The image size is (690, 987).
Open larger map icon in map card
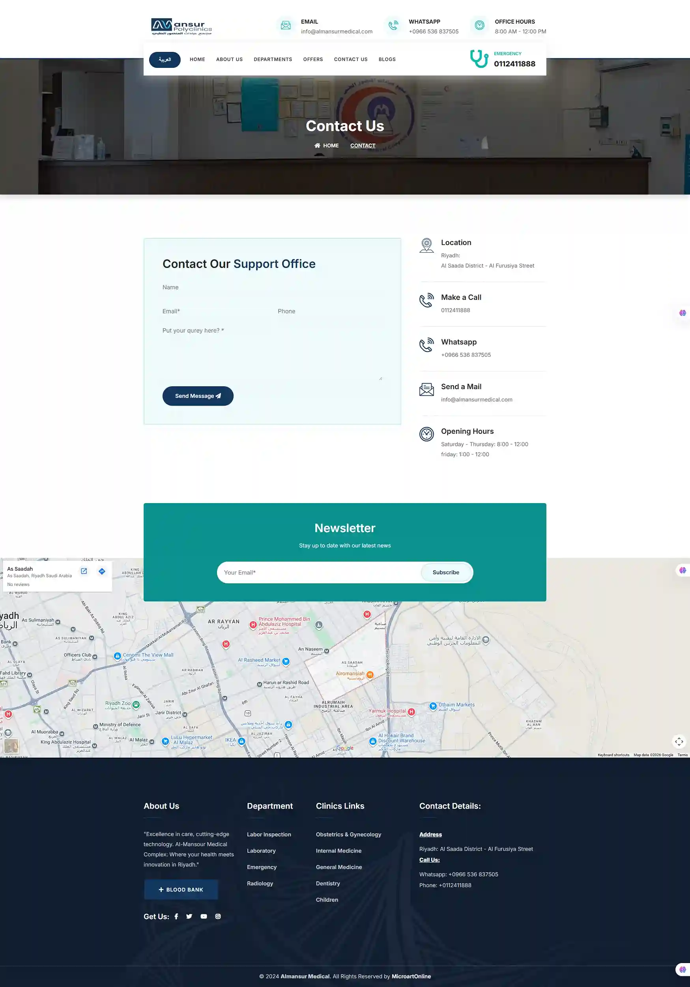[x=84, y=571]
